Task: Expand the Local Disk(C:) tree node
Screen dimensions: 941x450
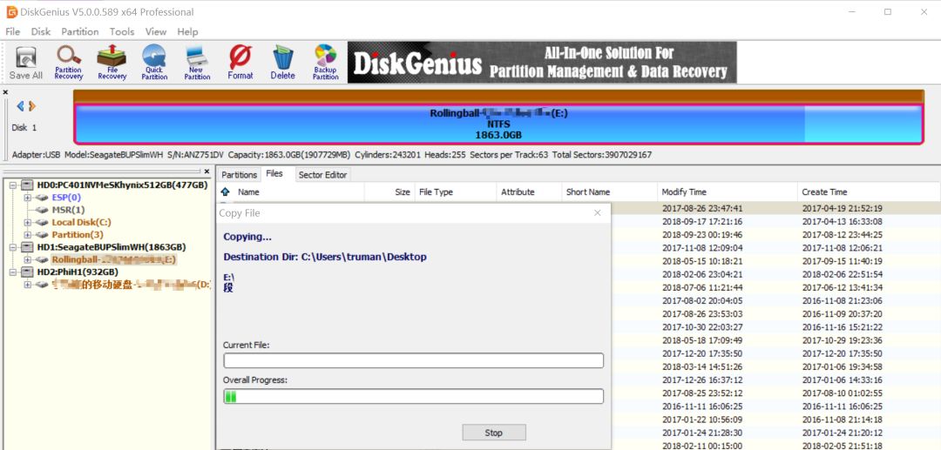Action: pyautogui.click(x=28, y=222)
